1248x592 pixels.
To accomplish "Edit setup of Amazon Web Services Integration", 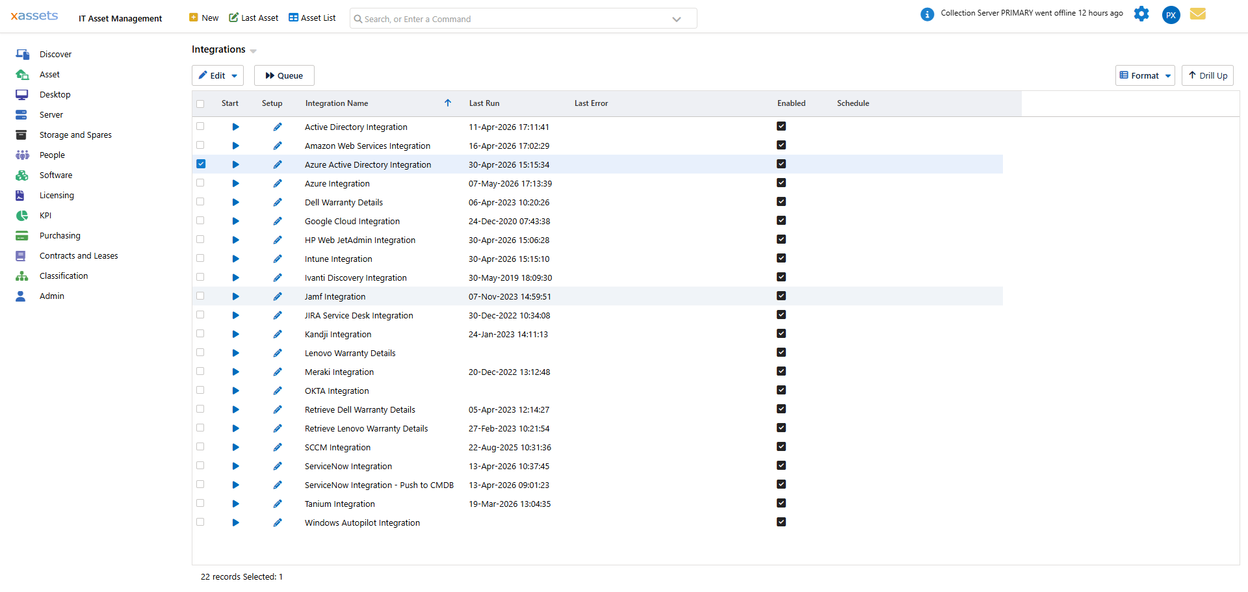I will [x=278, y=146].
